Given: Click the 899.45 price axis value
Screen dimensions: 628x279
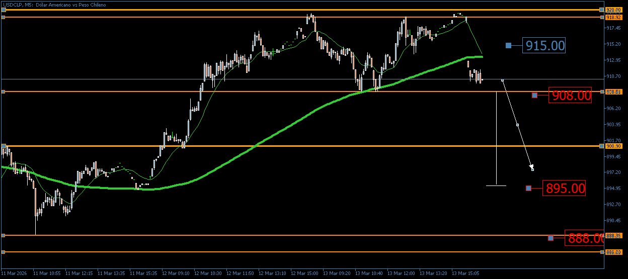Looking at the screenshot, I should (x=614, y=157).
